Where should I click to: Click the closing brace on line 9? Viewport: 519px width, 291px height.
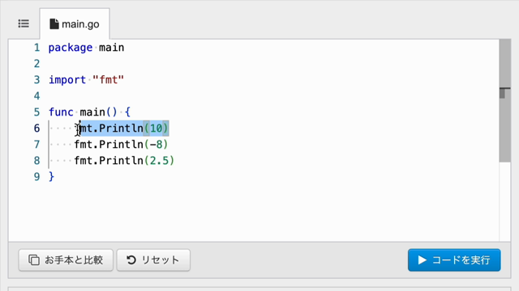[51, 177]
